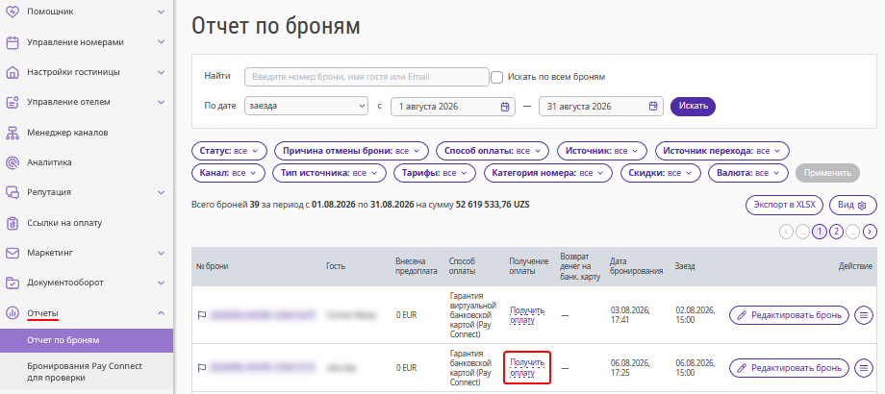Click the Аналитика icon in sidebar
The image size is (885, 394).
[13, 162]
